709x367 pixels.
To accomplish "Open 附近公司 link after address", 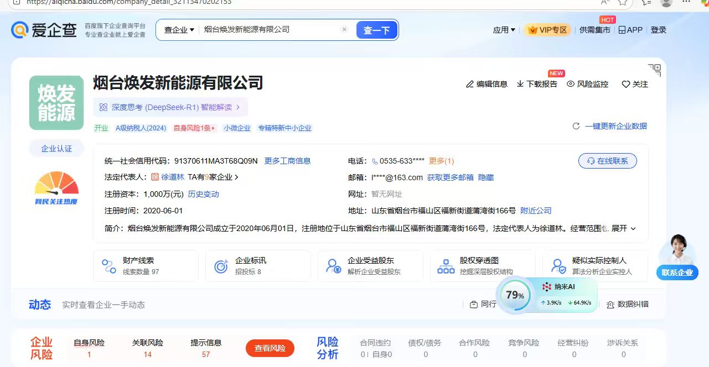I will (x=536, y=211).
